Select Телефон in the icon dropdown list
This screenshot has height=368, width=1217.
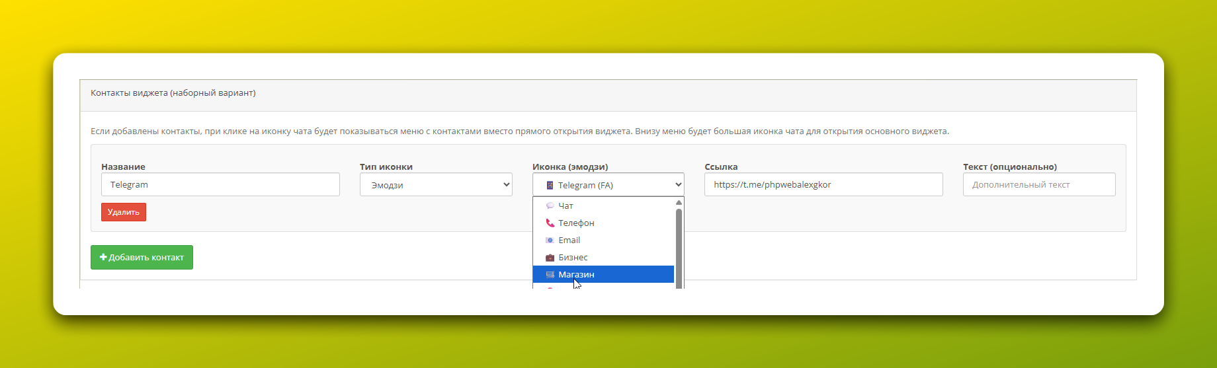coord(576,223)
